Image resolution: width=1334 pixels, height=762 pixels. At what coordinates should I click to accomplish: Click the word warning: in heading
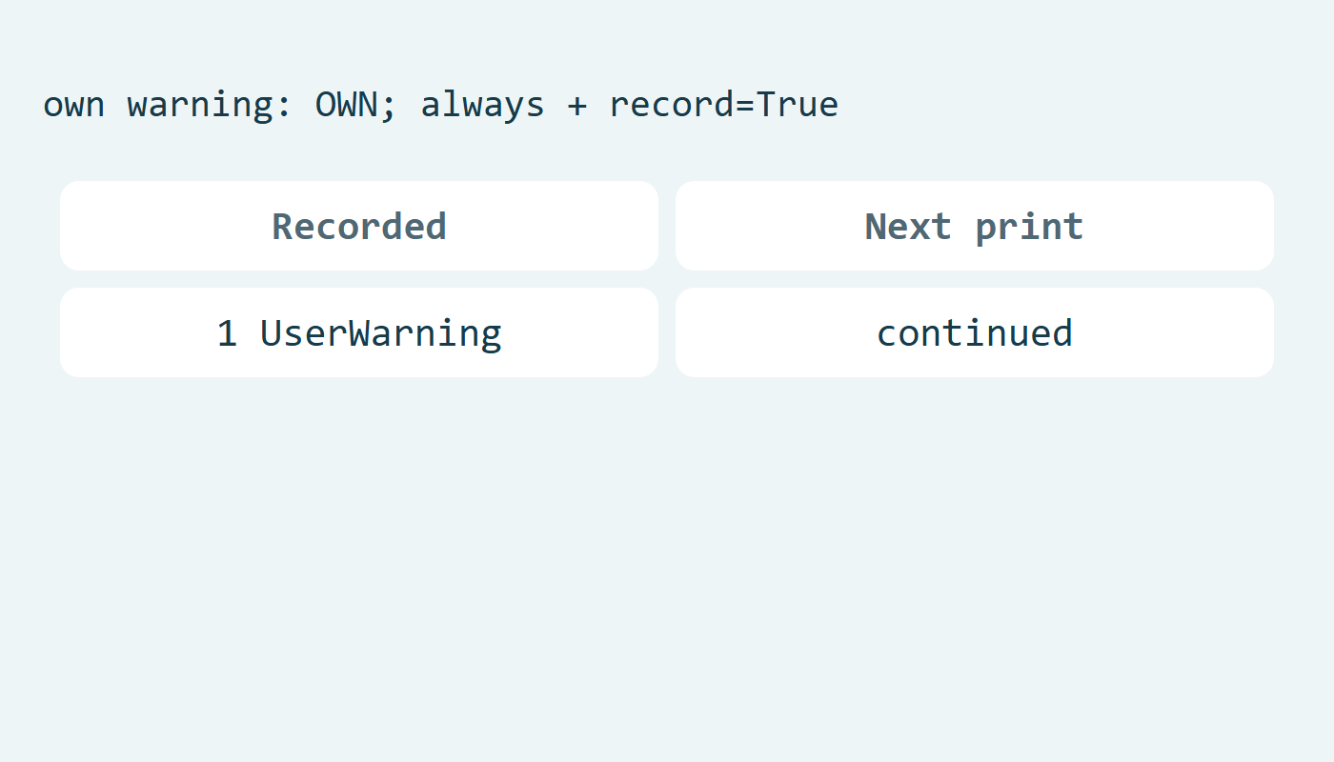click(210, 105)
